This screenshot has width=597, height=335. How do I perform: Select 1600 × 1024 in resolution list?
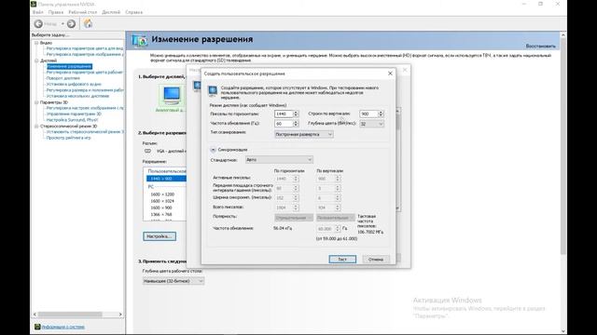(x=162, y=201)
